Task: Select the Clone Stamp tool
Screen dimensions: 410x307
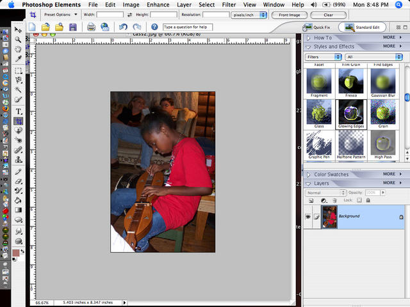Action: click(x=18, y=159)
